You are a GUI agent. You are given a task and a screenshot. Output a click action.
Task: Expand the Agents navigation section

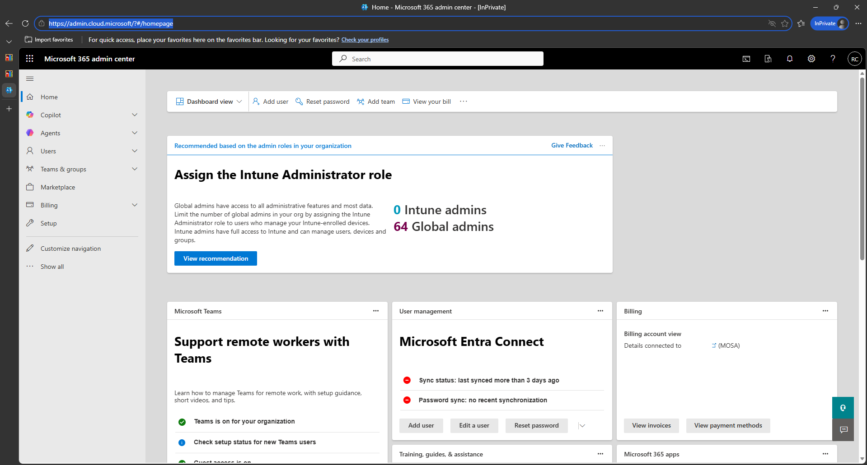[135, 133]
